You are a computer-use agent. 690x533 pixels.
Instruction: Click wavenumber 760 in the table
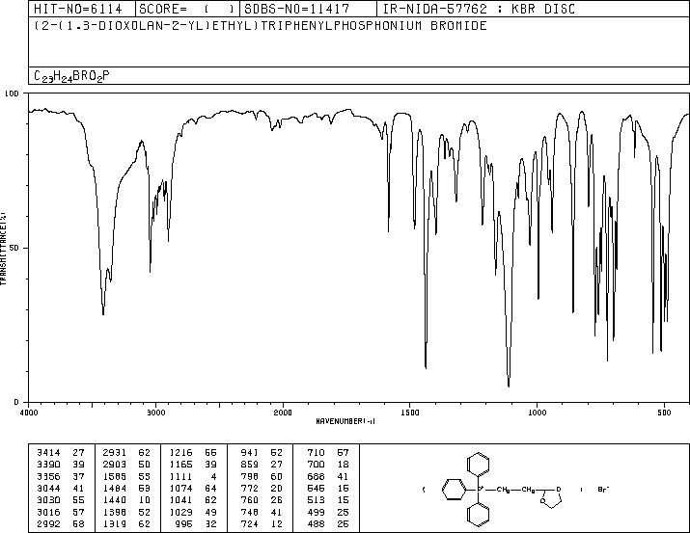coord(250,500)
